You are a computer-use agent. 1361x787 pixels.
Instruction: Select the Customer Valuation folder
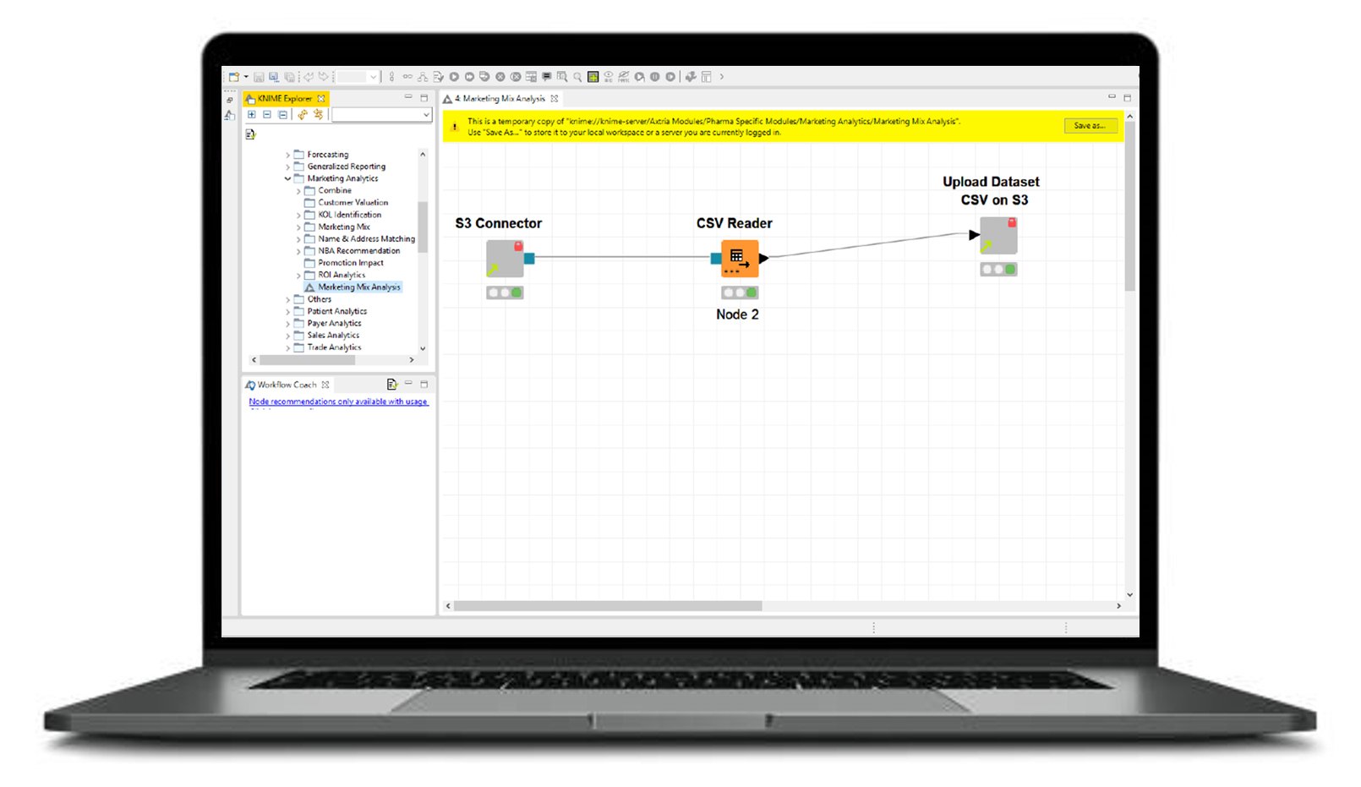353,203
